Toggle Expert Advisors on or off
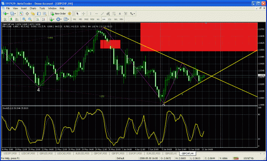 point(70,14)
